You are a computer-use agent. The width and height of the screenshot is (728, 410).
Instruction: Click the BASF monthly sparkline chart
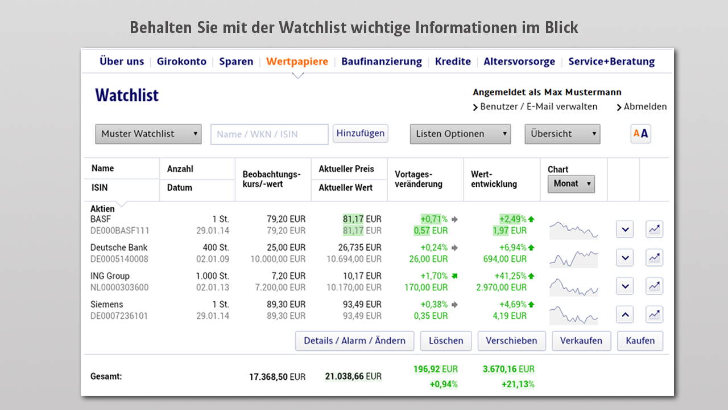[x=573, y=229]
